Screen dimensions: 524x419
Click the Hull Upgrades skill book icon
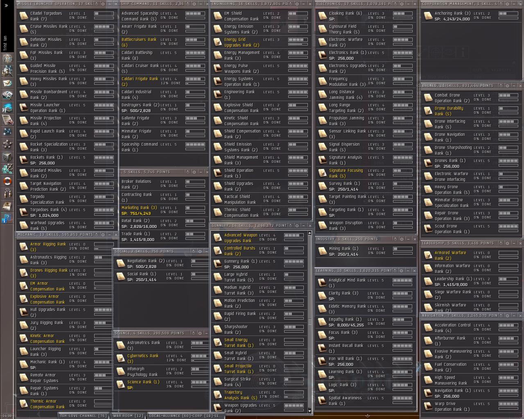tap(24, 312)
